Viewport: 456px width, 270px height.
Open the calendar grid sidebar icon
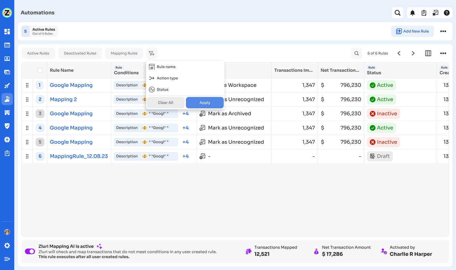7,45
